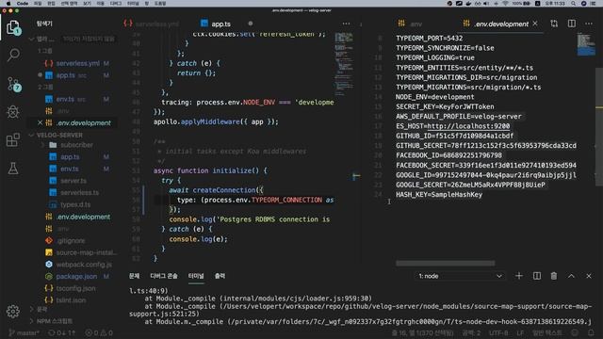Select the .env.development editor tab
The image size is (603, 339).
pyautogui.click(x=501, y=24)
